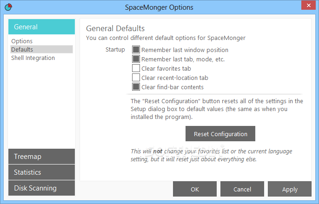
Task: Expand the Treemap section
Action: [41, 157]
